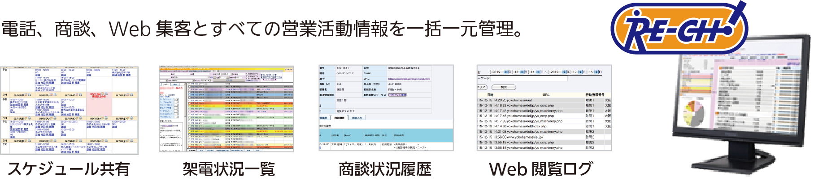
Task: Select the 14:20:25 yokohamasekiei/ log row
Action: tap(544, 100)
